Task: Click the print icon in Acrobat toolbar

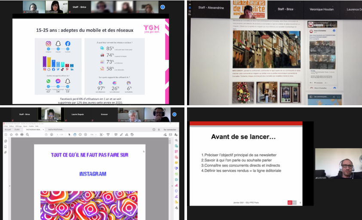Action: (x=21, y=134)
